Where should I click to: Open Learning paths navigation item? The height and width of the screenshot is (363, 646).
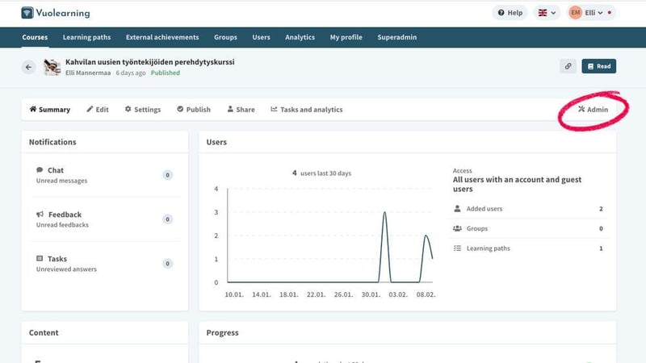[x=87, y=37]
